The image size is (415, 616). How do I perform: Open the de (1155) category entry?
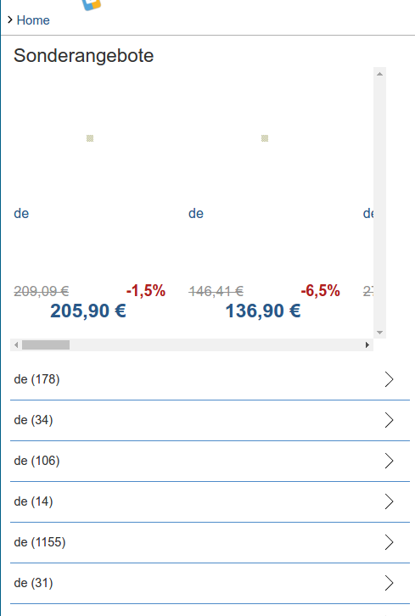[210, 542]
